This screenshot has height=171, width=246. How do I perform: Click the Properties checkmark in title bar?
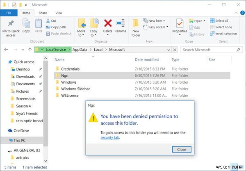[14, 5]
